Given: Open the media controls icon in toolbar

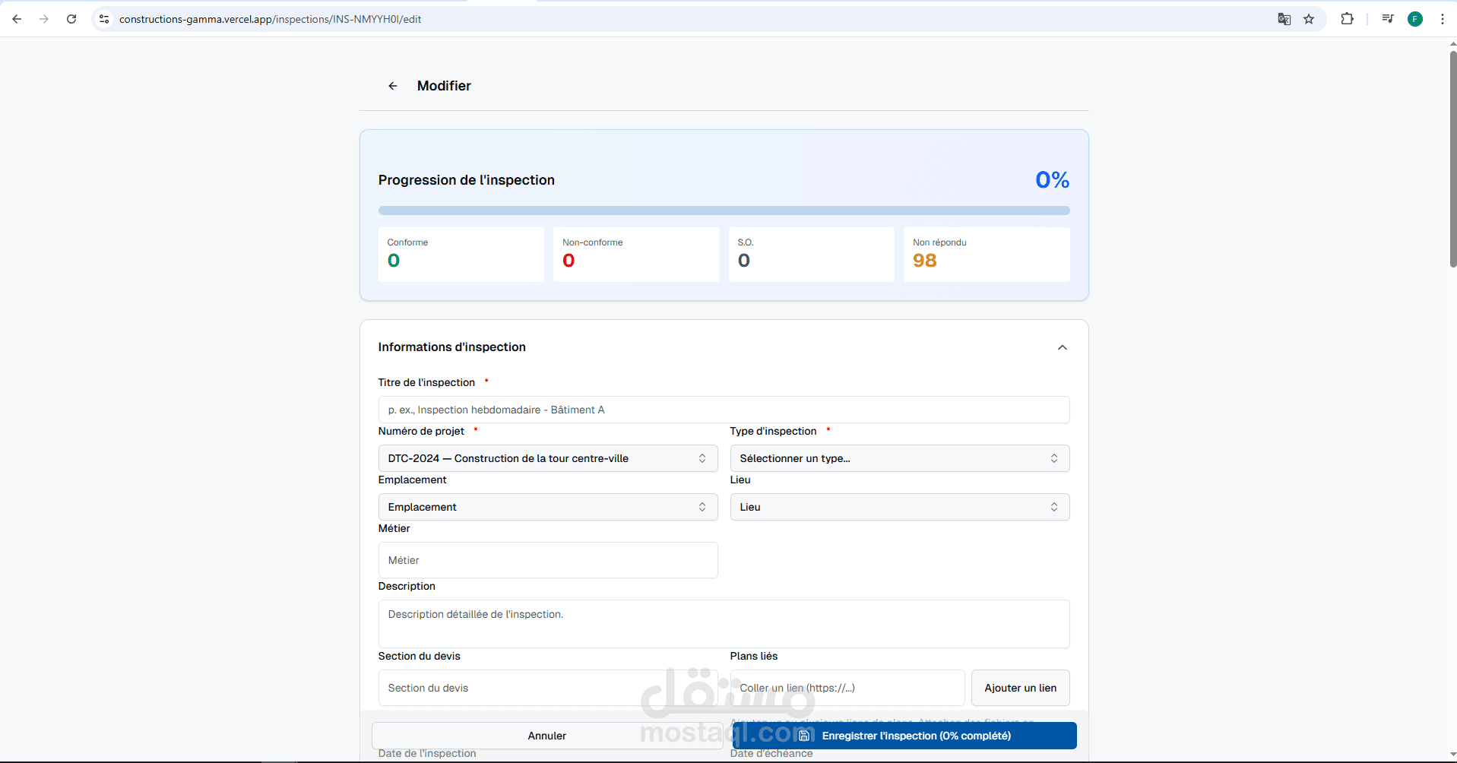Looking at the screenshot, I should [x=1388, y=19].
